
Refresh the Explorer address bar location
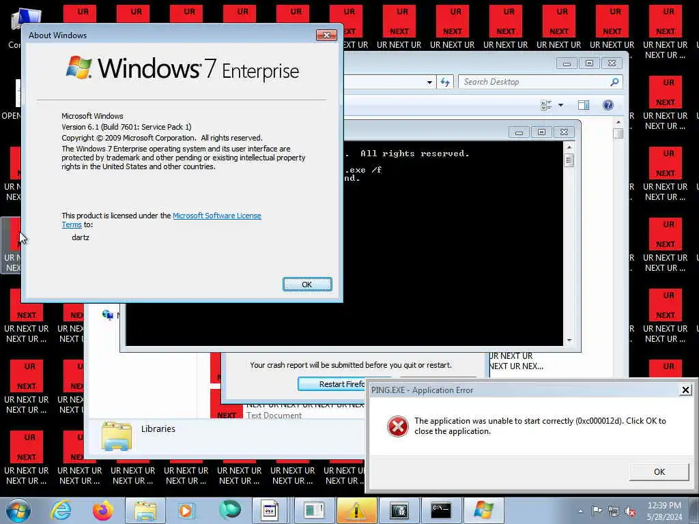[x=445, y=82]
